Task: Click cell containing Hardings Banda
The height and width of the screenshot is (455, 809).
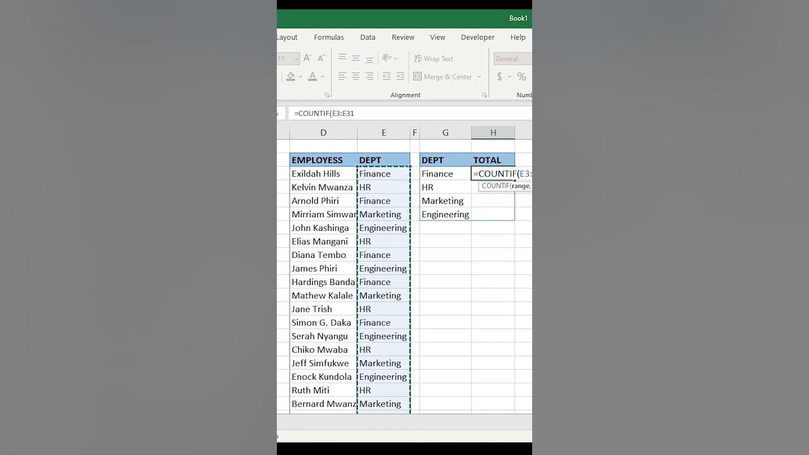Action: coord(324,282)
